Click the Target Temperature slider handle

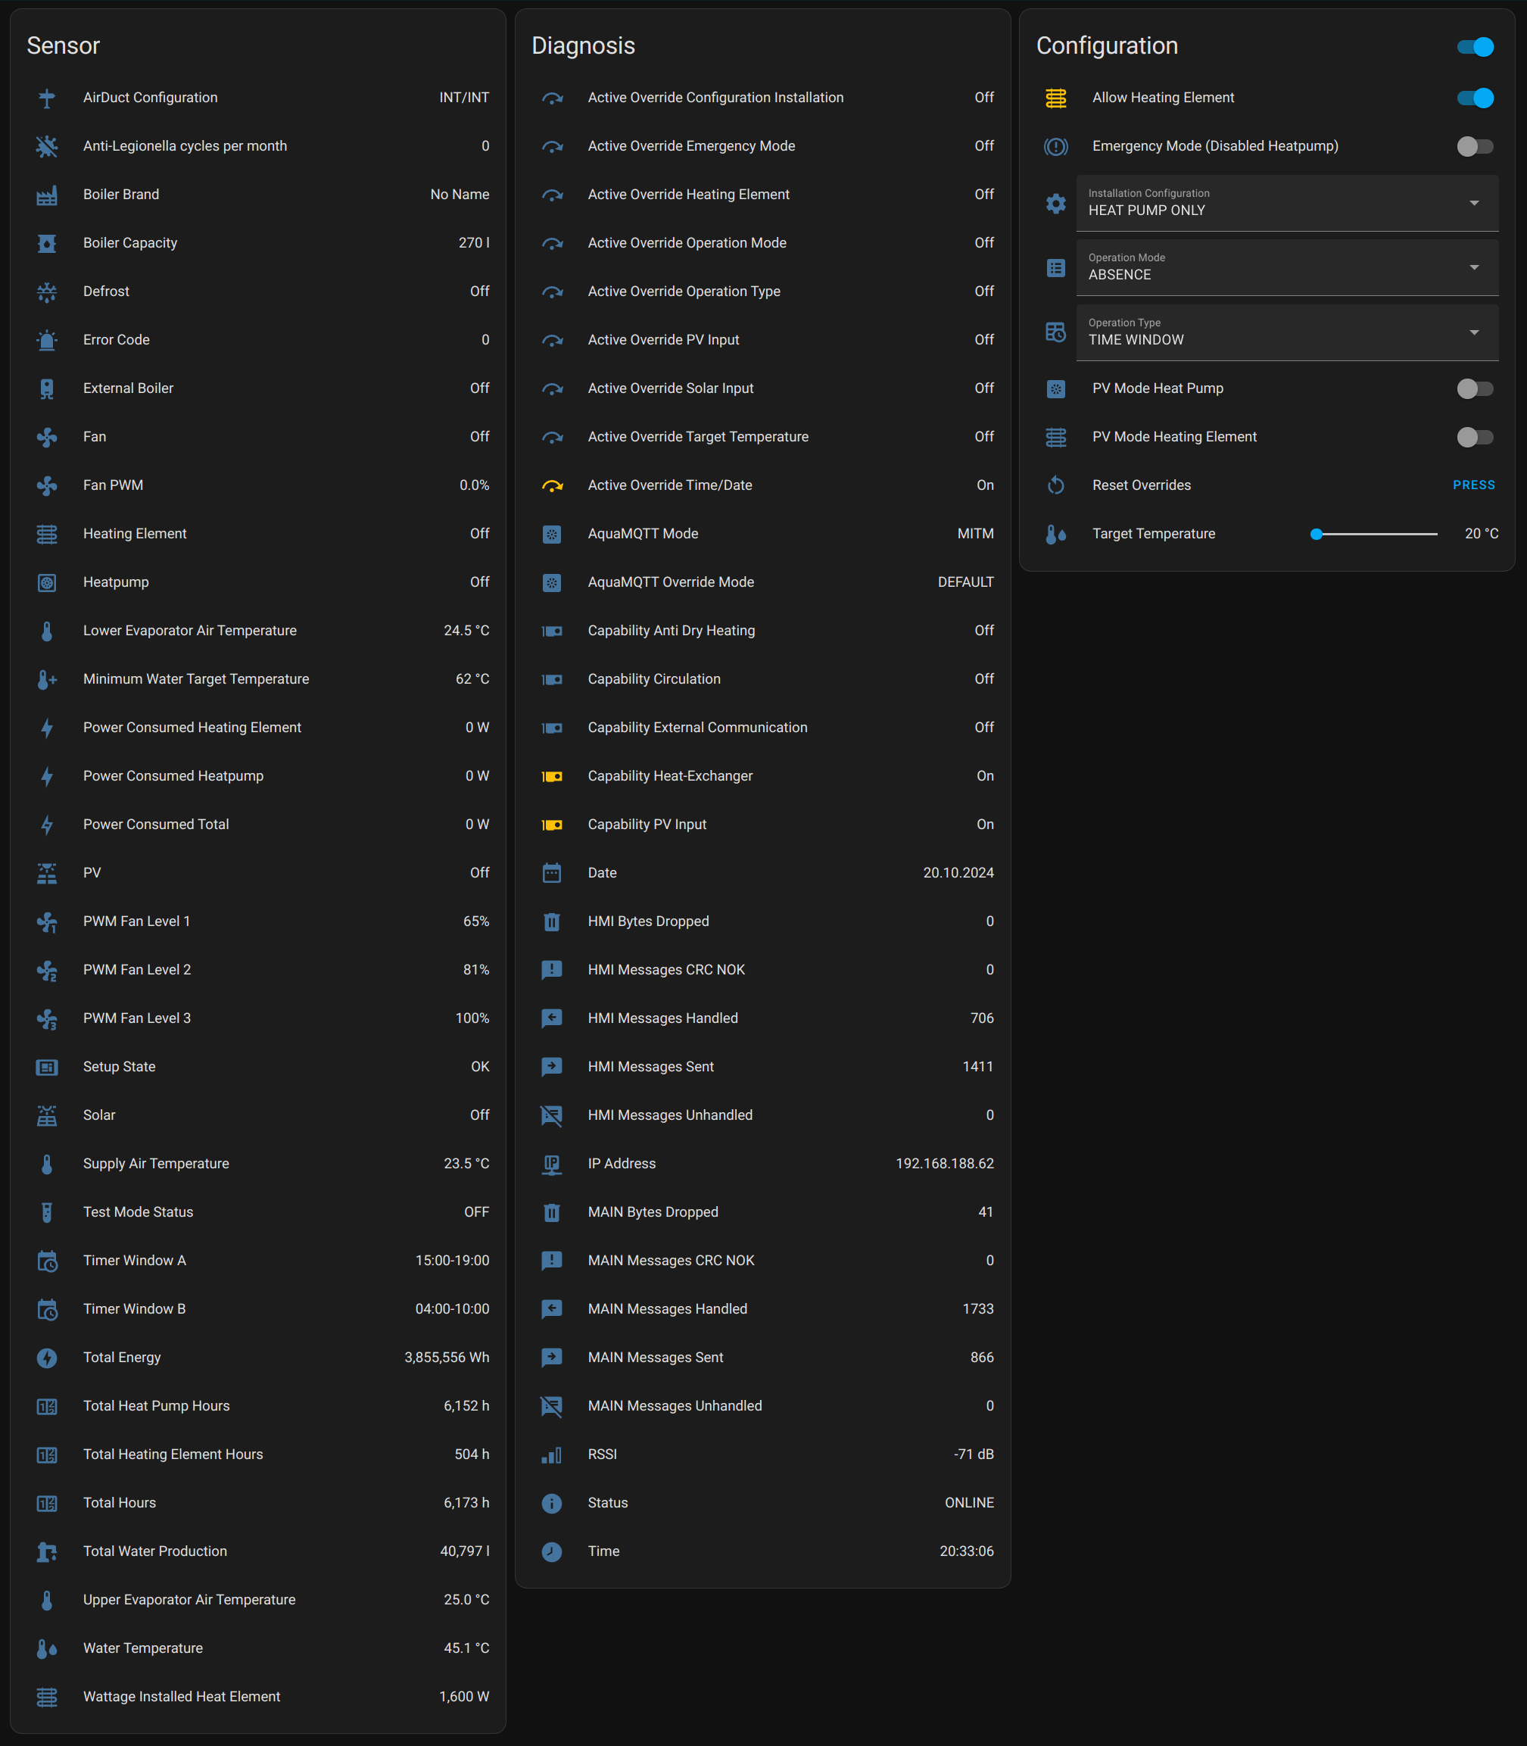pos(1317,535)
